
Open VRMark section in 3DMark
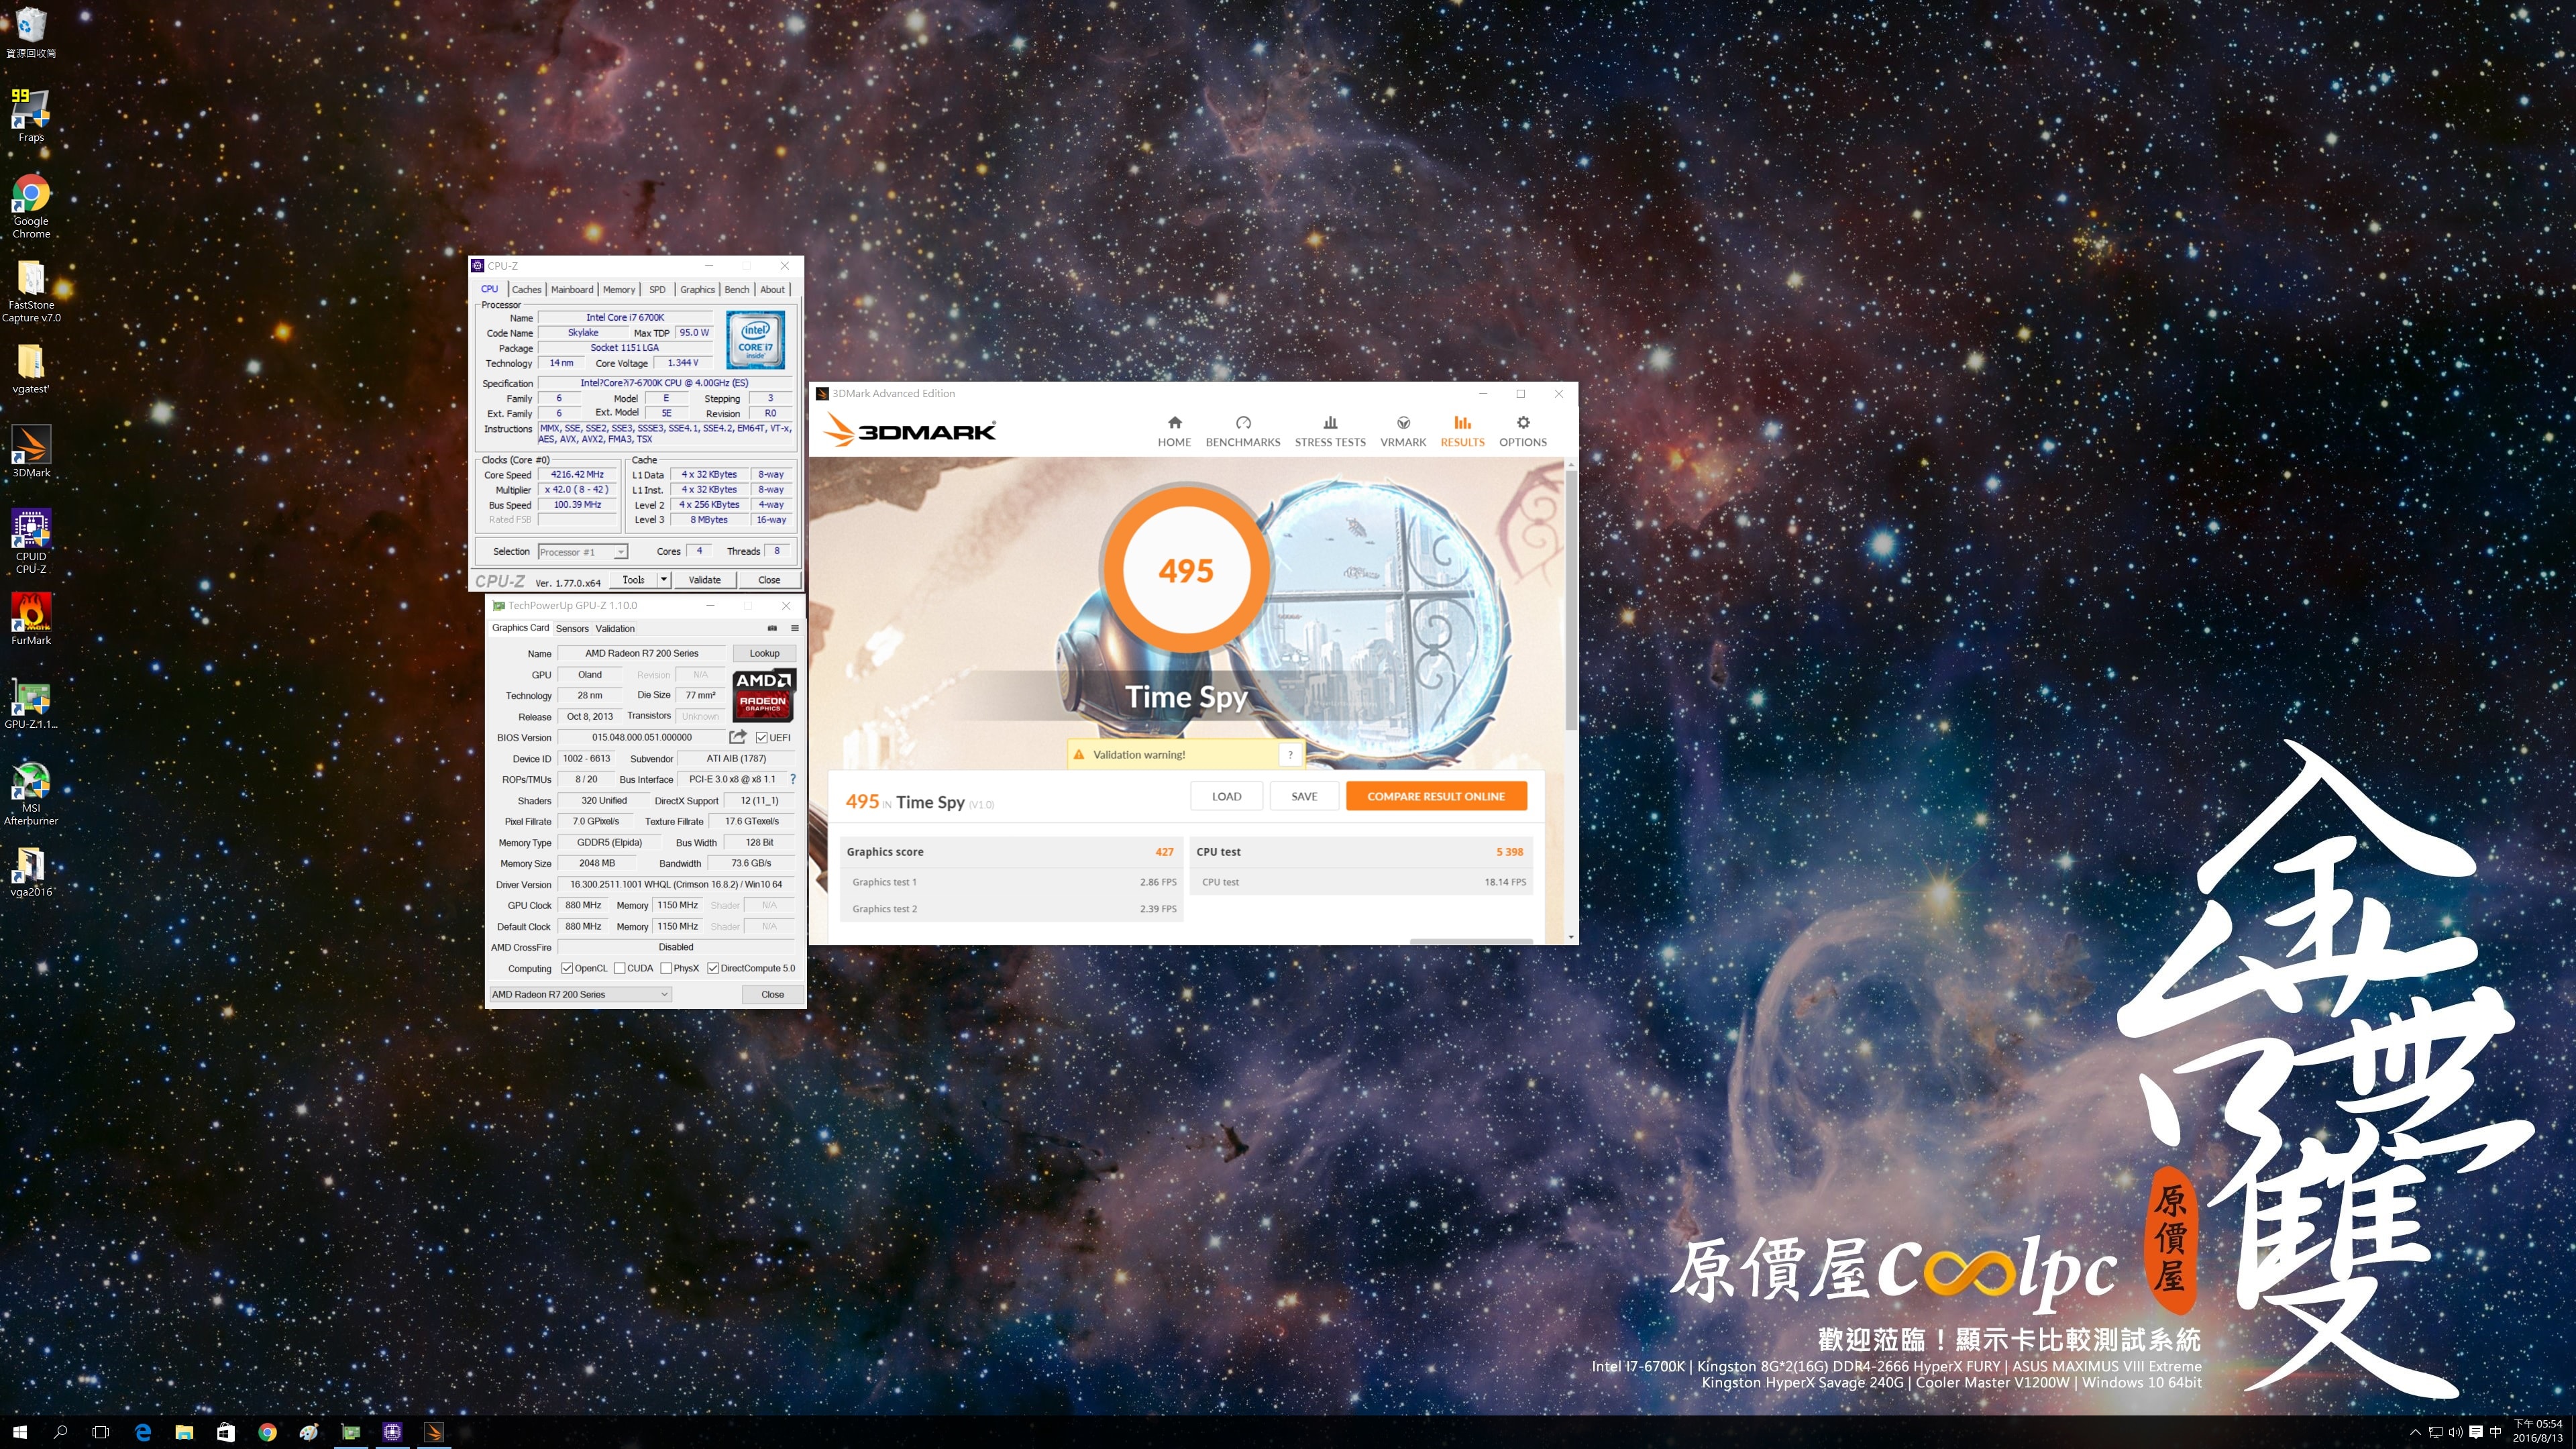(x=1403, y=432)
